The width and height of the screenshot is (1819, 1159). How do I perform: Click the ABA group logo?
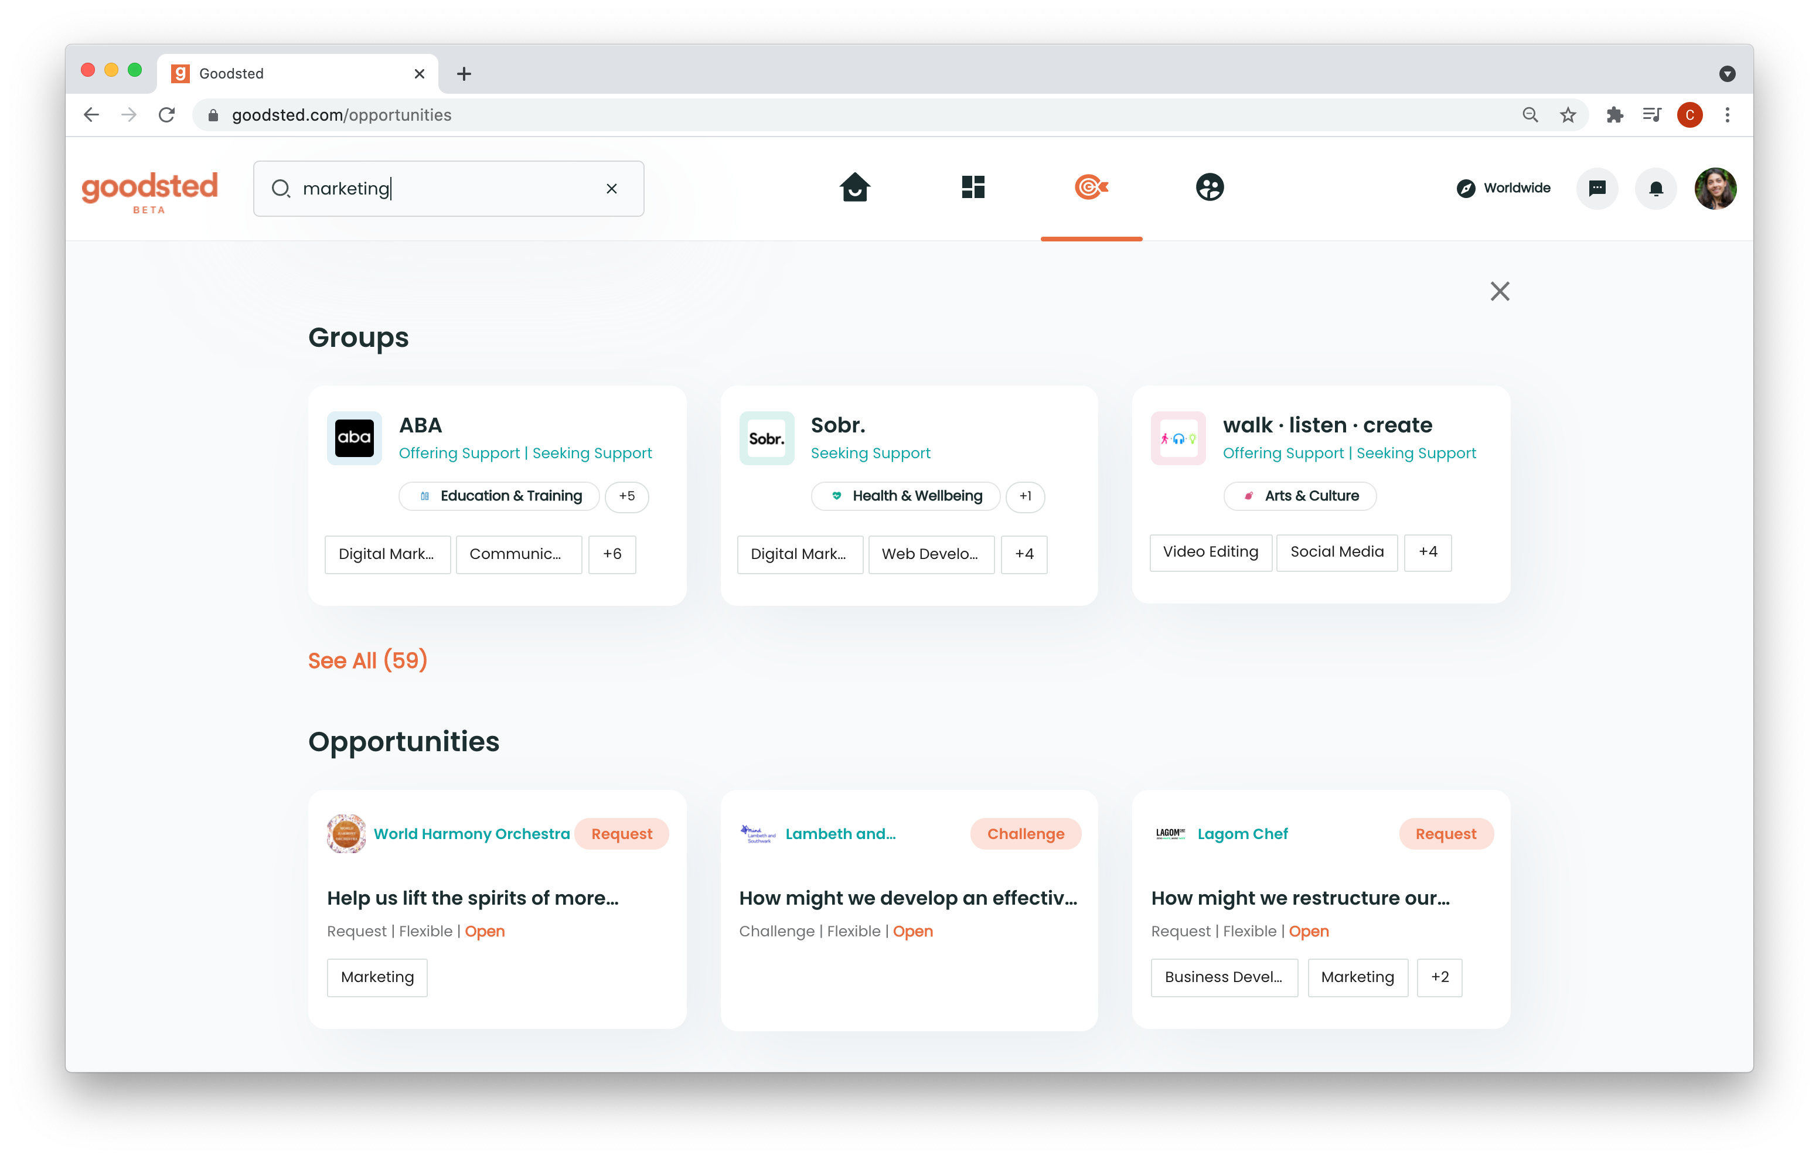pos(355,438)
